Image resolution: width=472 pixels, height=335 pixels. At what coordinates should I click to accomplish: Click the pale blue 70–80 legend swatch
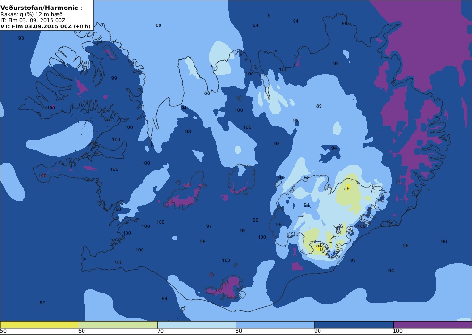point(197,325)
